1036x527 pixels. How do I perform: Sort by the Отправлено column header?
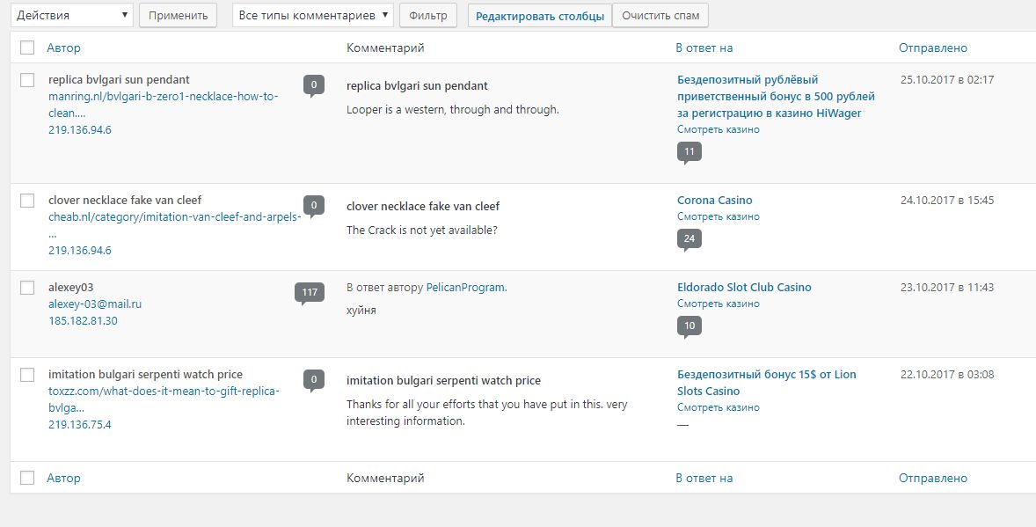(932, 48)
